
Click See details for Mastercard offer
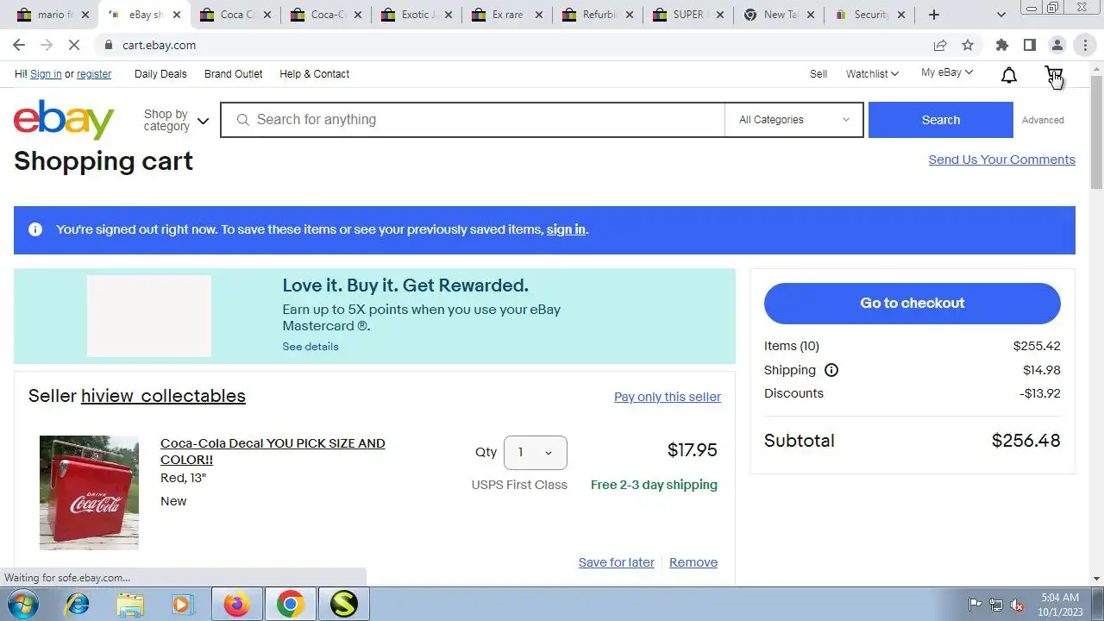click(x=310, y=347)
